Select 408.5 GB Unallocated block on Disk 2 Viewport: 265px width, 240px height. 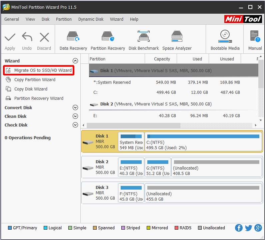(216, 167)
